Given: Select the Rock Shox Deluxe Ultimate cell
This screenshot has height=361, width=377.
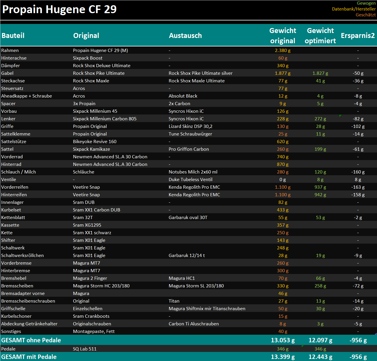Looking at the screenshot, I should point(102,66).
